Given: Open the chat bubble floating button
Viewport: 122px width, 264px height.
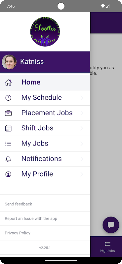Looking at the screenshot, I should 111,225.
